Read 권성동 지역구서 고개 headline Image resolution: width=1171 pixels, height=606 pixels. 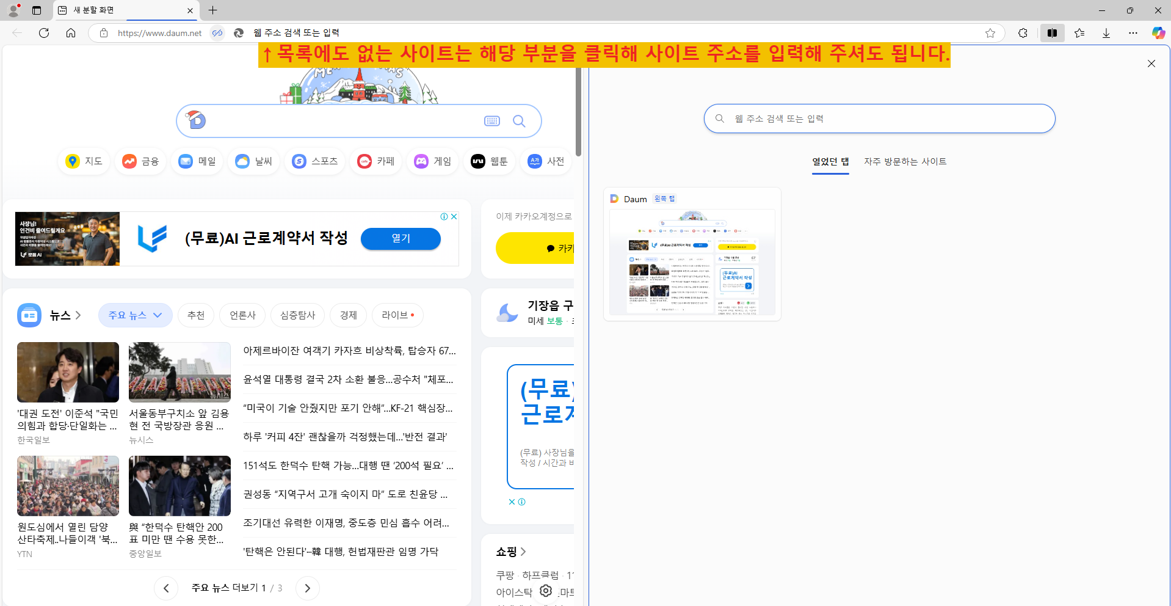pos(345,494)
